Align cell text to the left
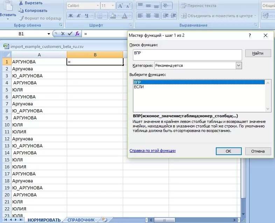This screenshot has width=275, height=223. click(140, 16)
